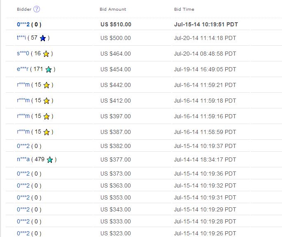This screenshot has height=237, width=282.
Task: Open bidder n***a's profile link
Action: (23, 159)
